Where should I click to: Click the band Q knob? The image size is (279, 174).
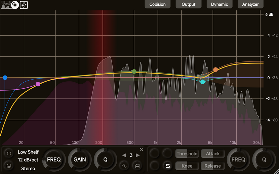(x=105, y=160)
